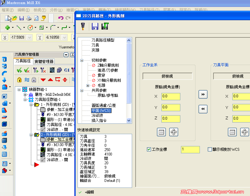
Task: Click the red insert arrow in operations tree
Action: (37, 165)
